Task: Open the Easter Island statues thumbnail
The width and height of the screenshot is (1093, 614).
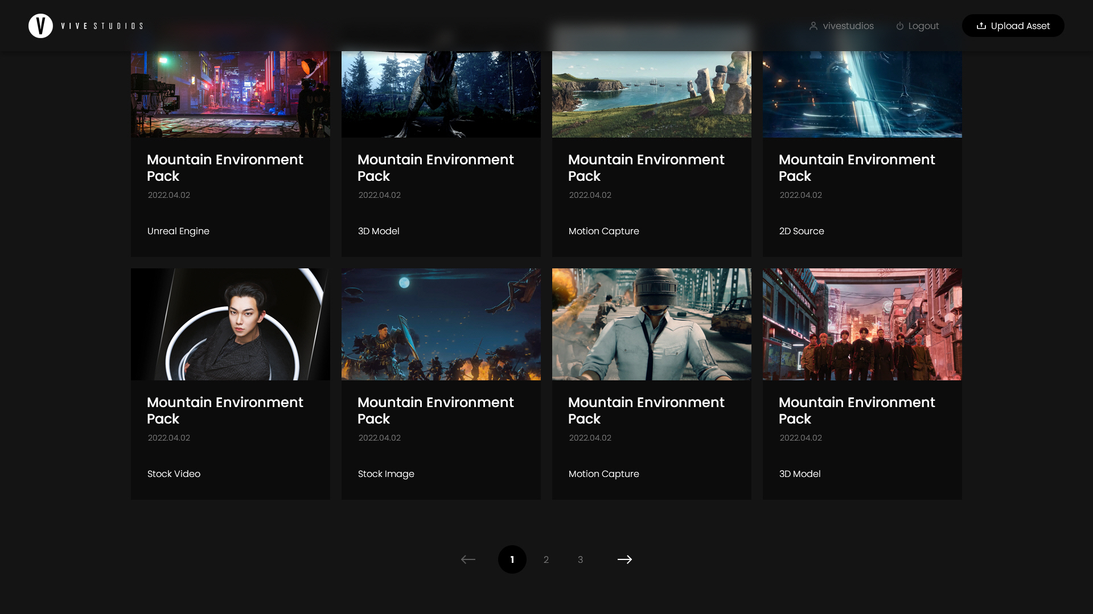Action: tap(651, 94)
